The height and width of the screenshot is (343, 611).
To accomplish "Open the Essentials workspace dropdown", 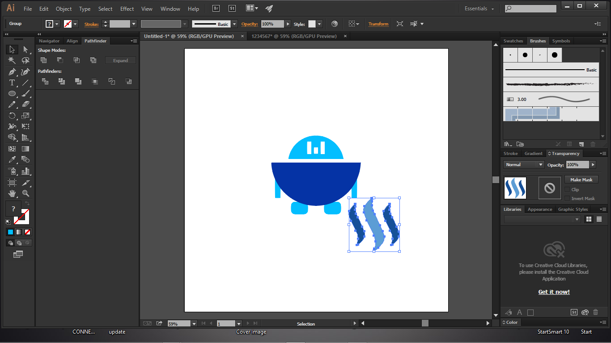I will pyautogui.click(x=479, y=8).
